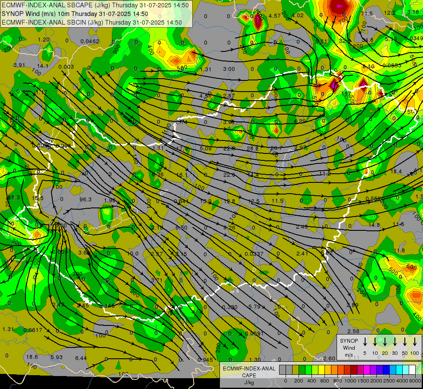423x389 pixels.
Task: Click the J/kg unit label in legend
Action: (249, 383)
